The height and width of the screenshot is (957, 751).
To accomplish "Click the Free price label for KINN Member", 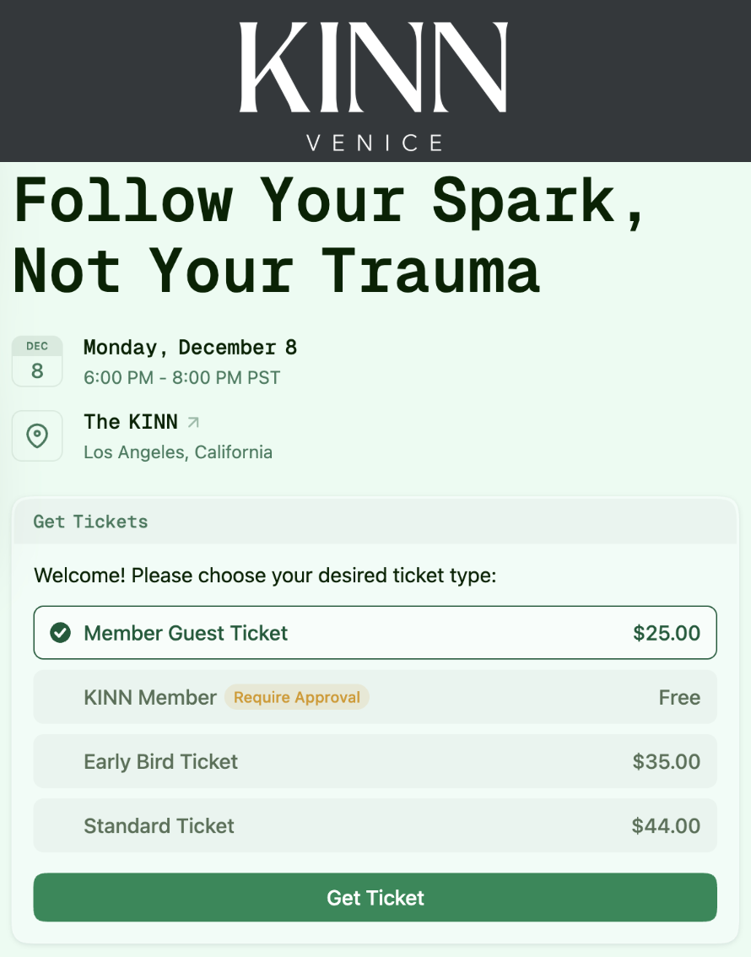I will [x=679, y=697].
